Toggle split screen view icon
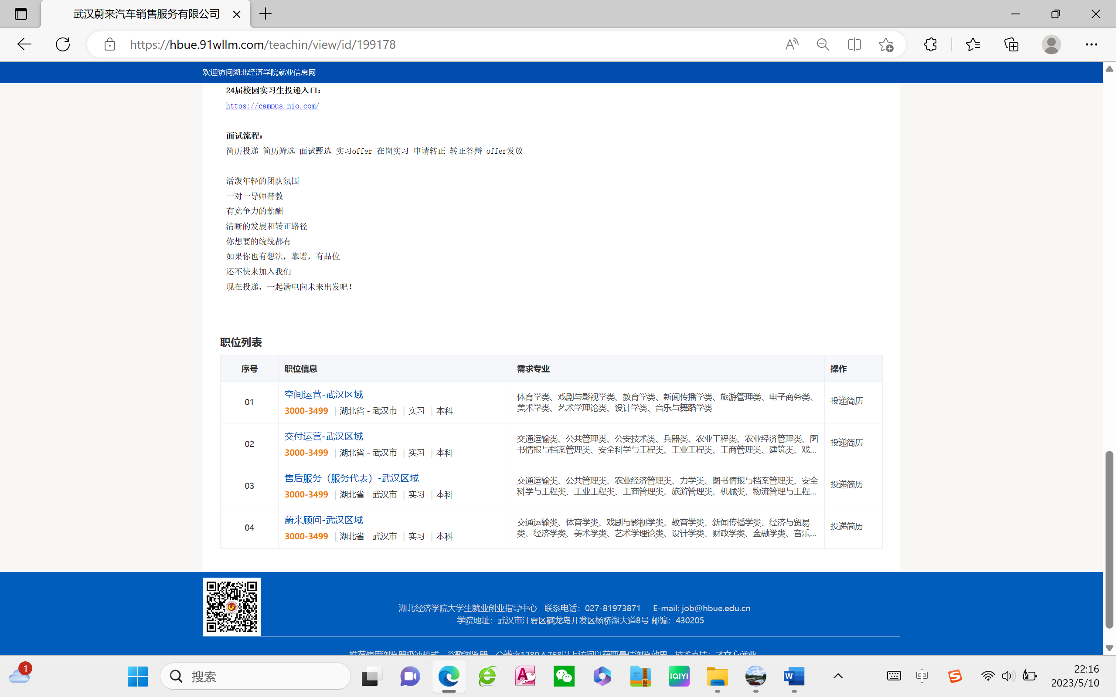 pyautogui.click(x=854, y=44)
